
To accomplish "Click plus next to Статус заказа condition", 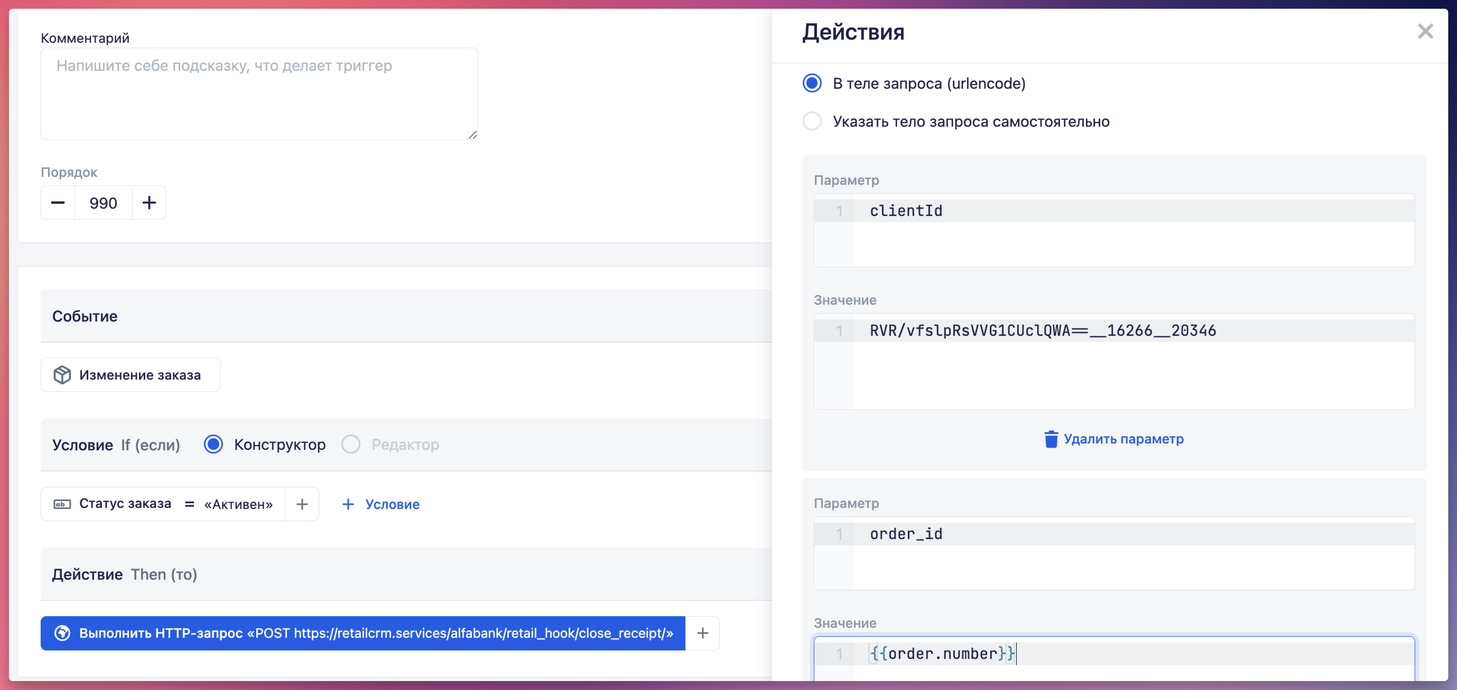I will [x=302, y=504].
